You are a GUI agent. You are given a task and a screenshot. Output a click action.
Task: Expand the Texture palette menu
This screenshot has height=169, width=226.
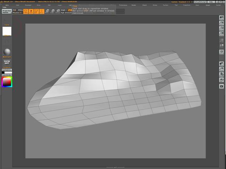pos(165,5)
